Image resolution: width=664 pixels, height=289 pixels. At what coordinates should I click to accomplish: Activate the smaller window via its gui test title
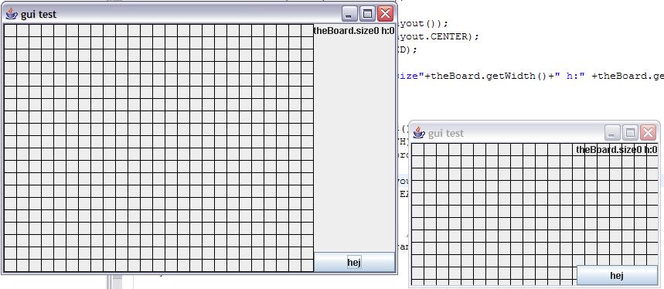click(x=446, y=133)
